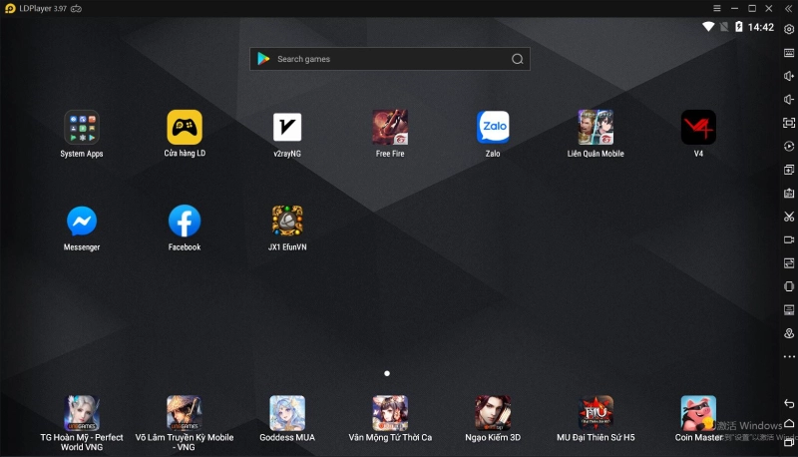Open LDPlayer settings gear in sidebar
The width and height of the screenshot is (798, 457).
[x=789, y=29]
